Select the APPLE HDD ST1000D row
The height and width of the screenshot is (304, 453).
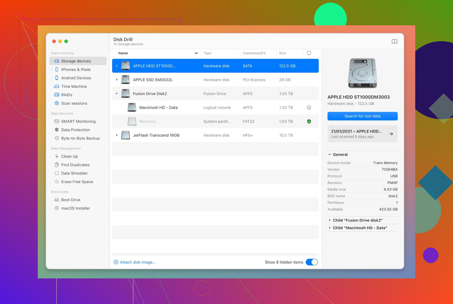[x=215, y=66]
